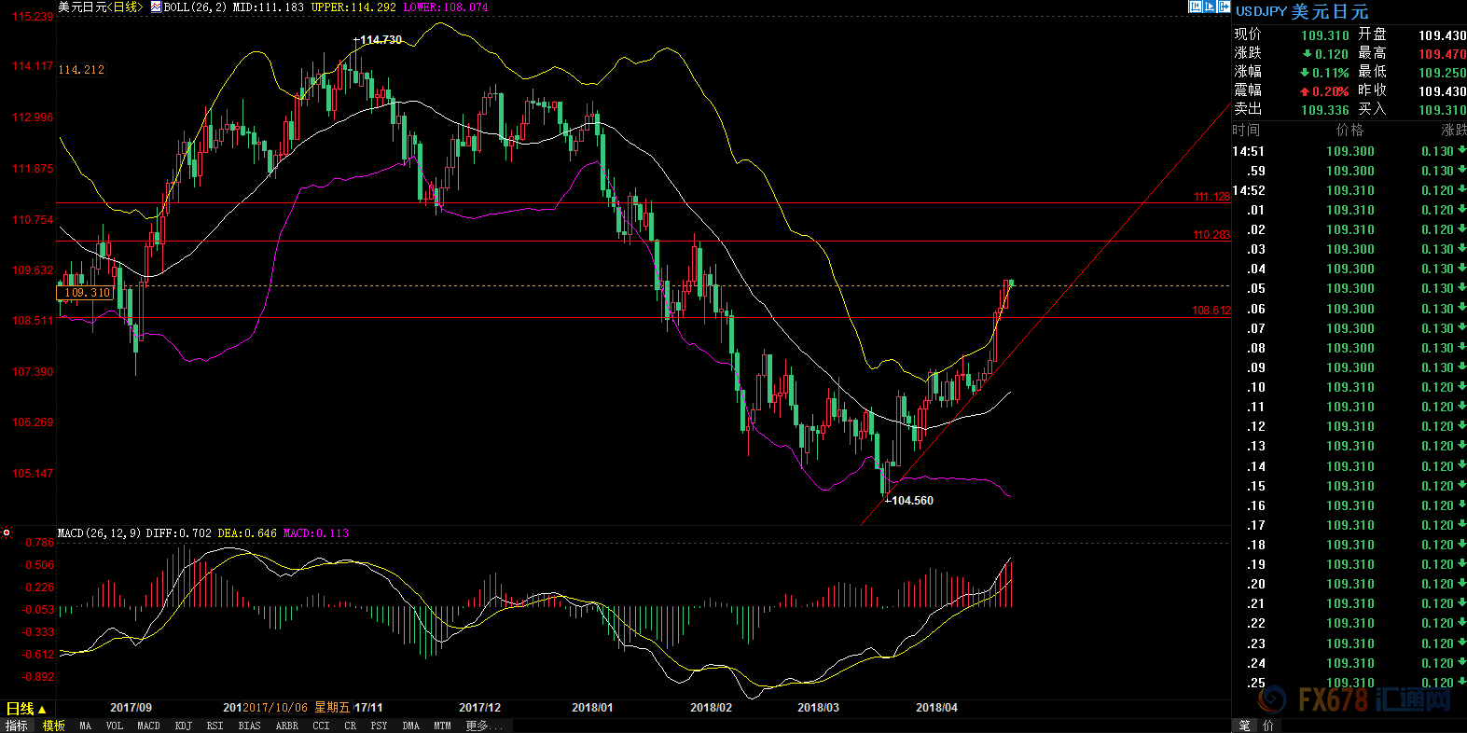Select the KDJ indicator
Image resolution: width=1467 pixels, height=733 pixels.
[x=183, y=726]
